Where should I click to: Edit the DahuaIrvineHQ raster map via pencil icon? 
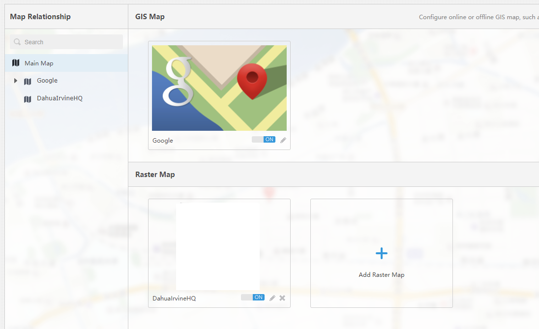coord(272,298)
